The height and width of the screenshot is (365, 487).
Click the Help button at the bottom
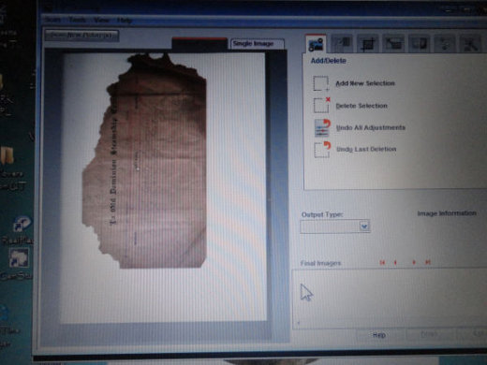[x=379, y=335]
